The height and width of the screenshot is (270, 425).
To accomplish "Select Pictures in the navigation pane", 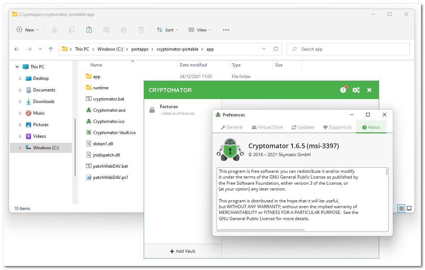I will tap(41, 125).
